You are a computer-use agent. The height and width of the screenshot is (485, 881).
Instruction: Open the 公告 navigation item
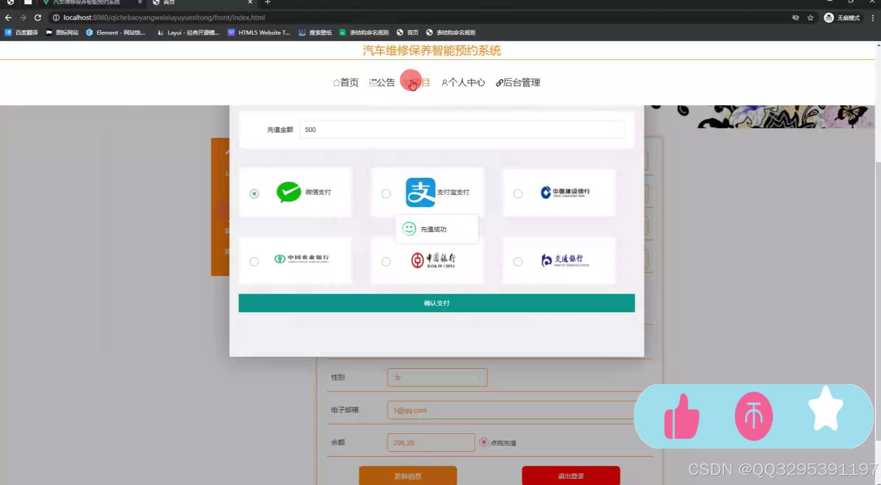(382, 83)
